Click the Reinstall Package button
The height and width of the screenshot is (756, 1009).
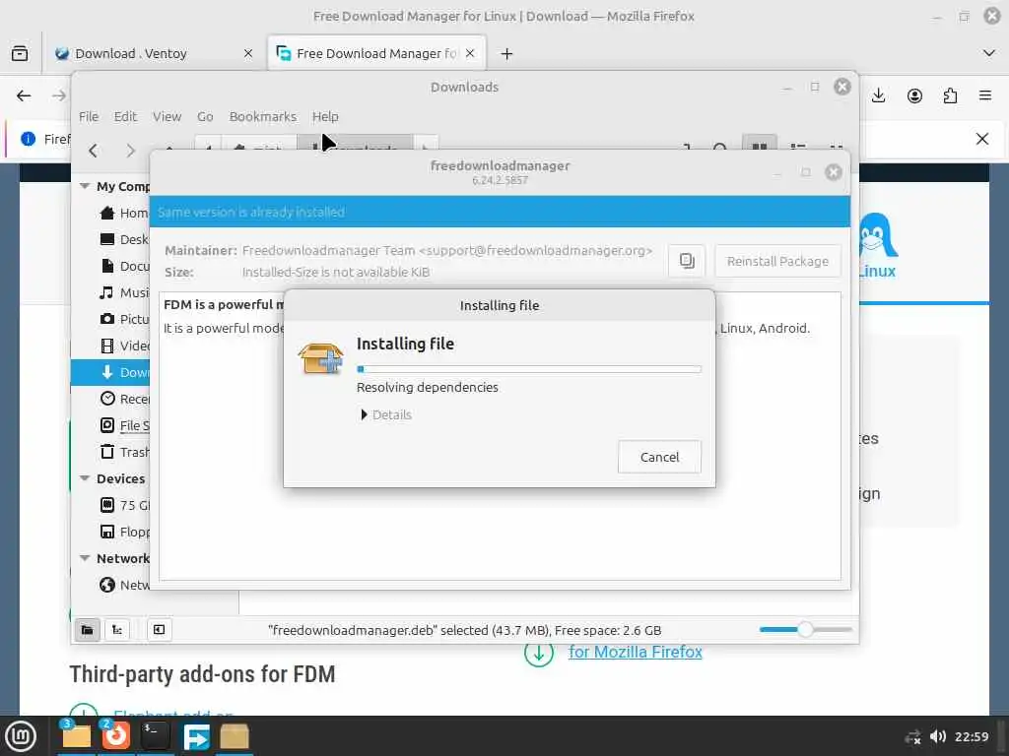[x=777, y=261]
